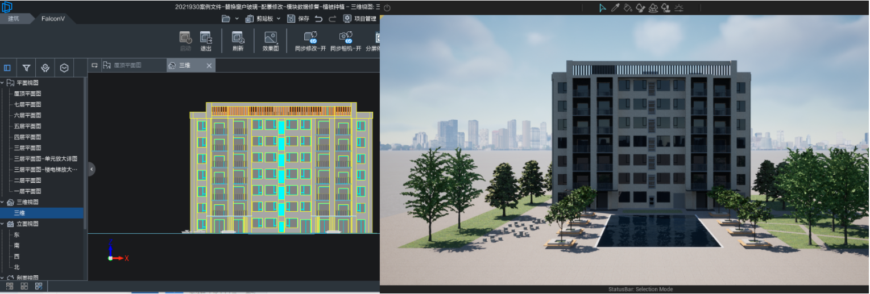Collapse the left panel with arrow handle
The width and height of the screenshot is (870, 294).
coord(92,169)
